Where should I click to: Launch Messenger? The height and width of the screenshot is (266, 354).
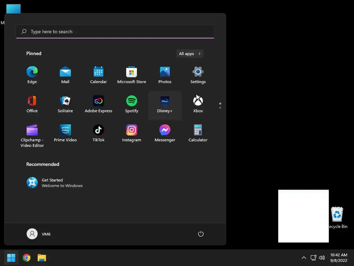[x=165, y=133]
